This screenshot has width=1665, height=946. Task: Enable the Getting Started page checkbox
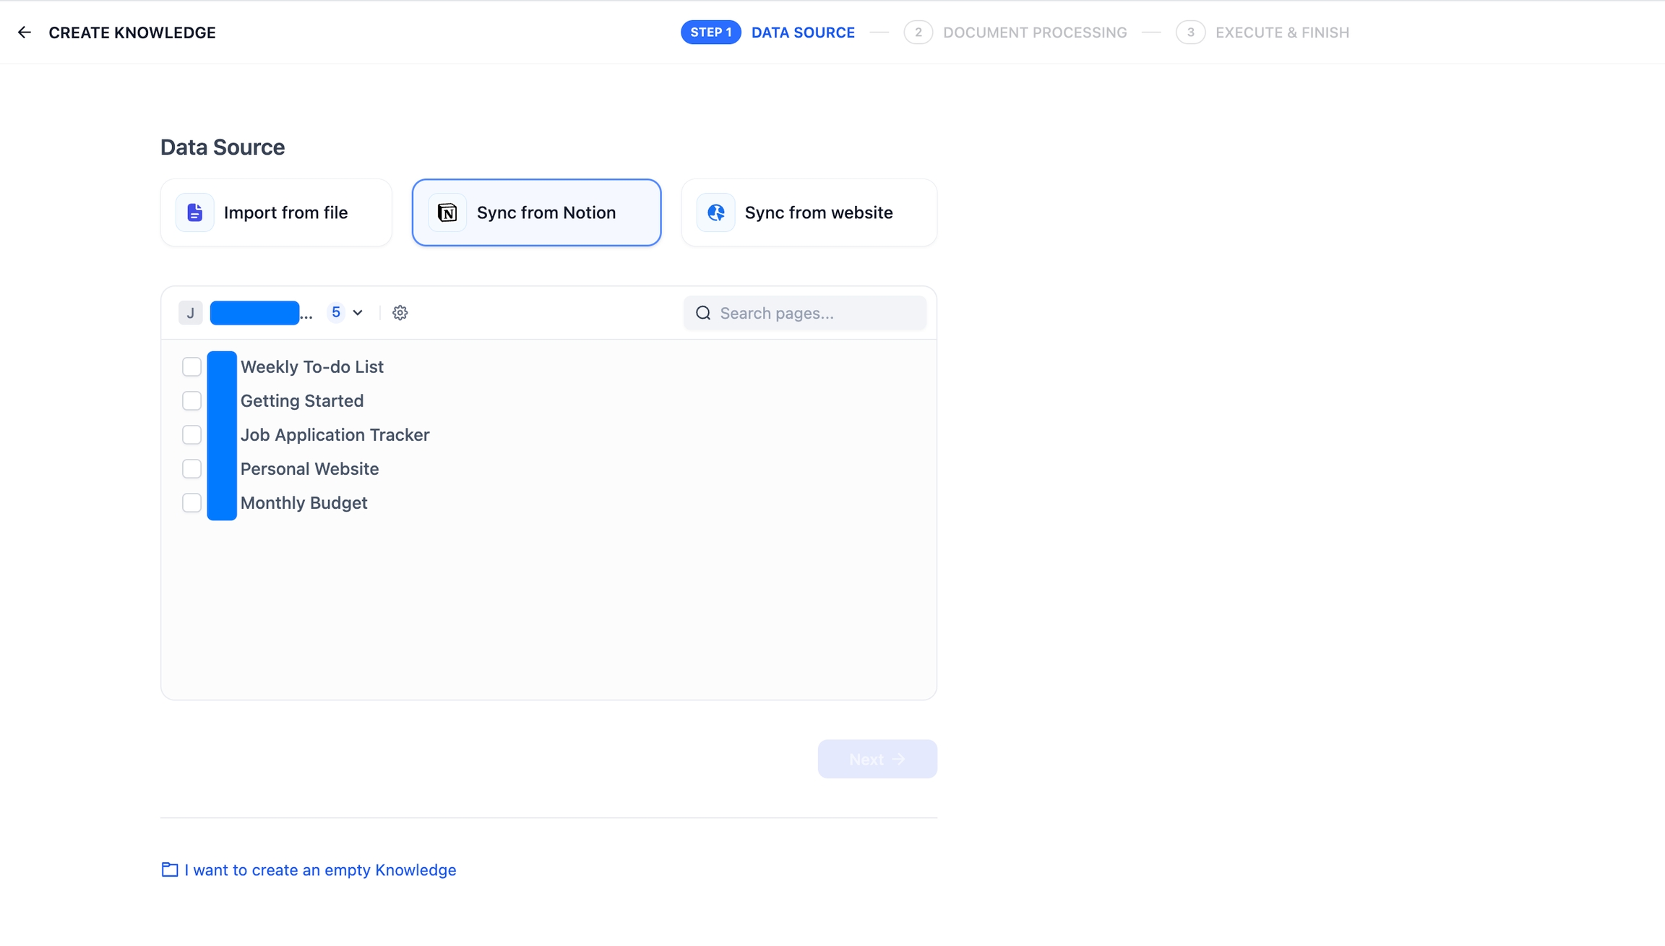(192, 400)
